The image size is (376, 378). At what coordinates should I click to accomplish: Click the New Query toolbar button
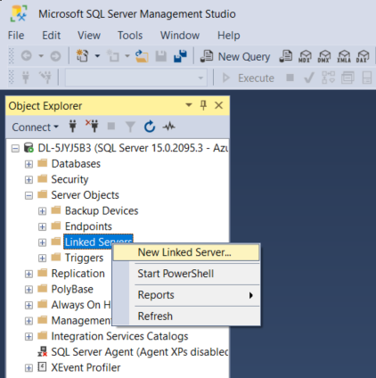(235, 56)
